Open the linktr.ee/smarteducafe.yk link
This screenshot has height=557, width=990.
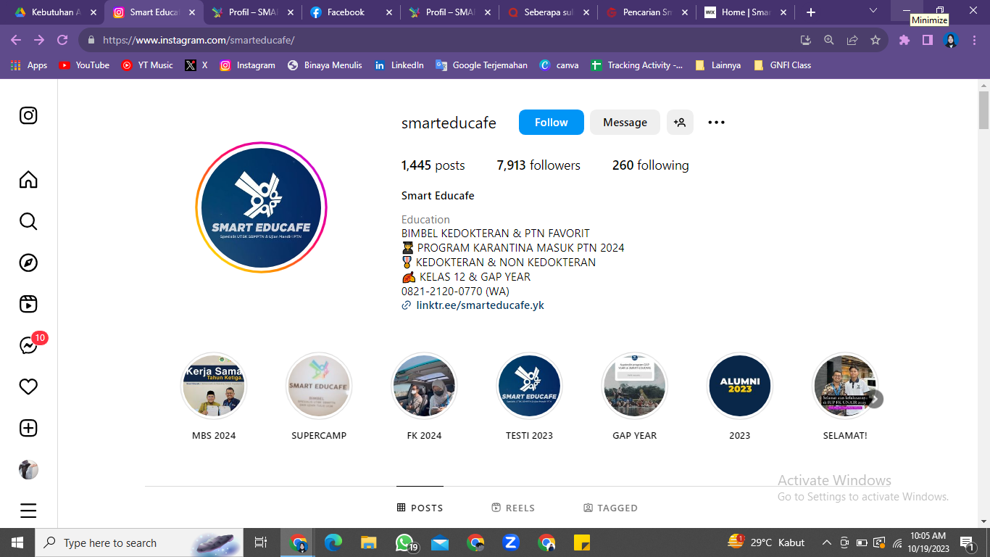480,305
